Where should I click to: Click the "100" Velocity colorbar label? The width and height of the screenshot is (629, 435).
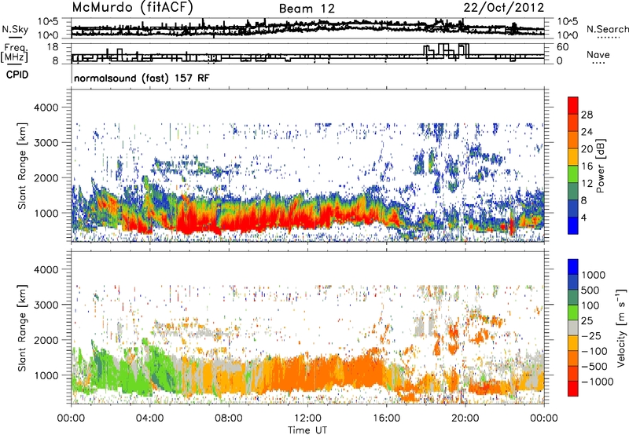(x=590, y=305)
